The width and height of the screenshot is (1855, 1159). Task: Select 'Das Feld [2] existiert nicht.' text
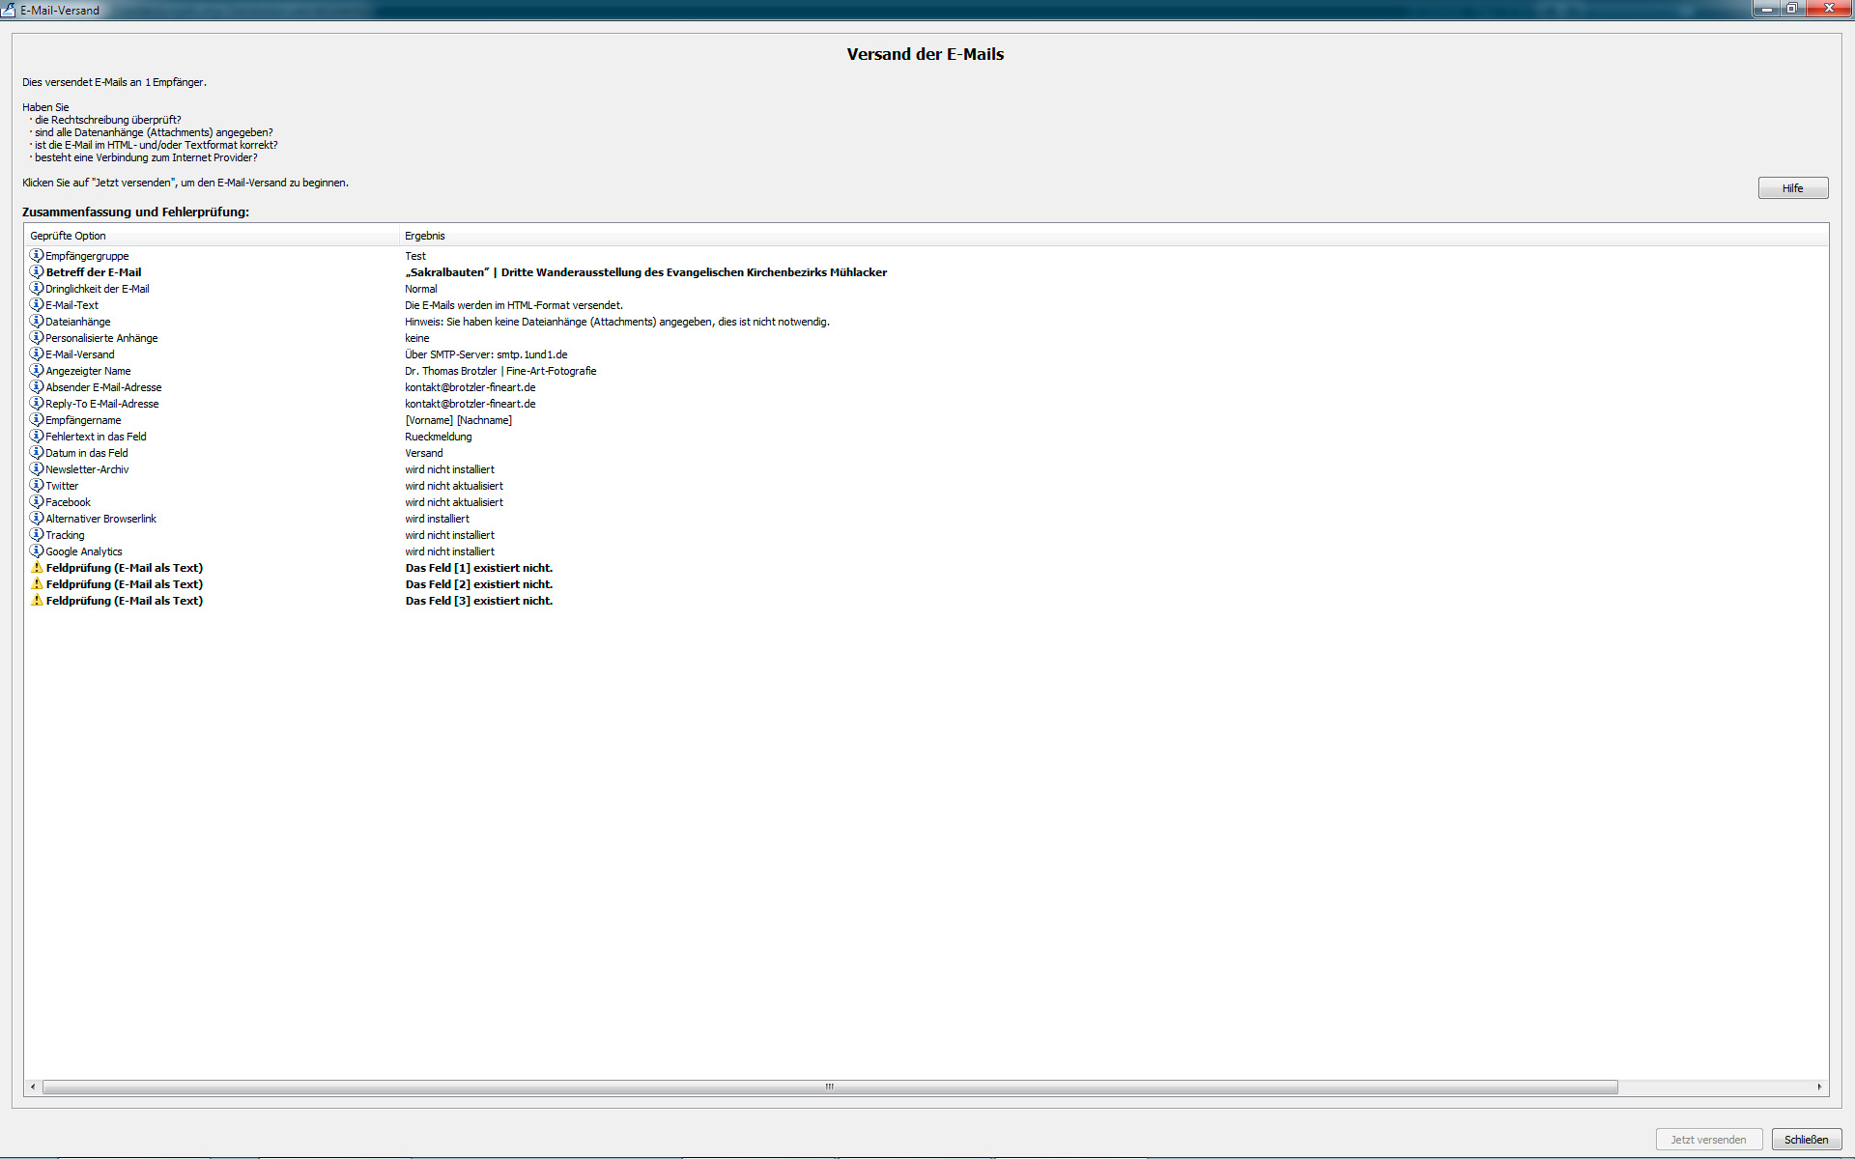(479, 584)
